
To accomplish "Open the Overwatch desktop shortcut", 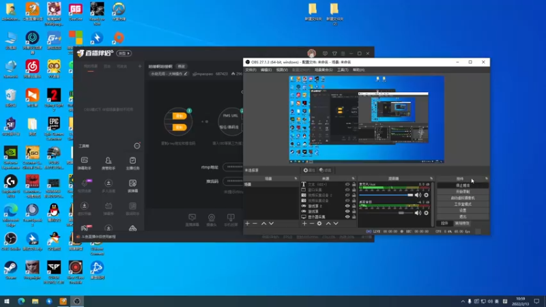I will coord(119,12).
